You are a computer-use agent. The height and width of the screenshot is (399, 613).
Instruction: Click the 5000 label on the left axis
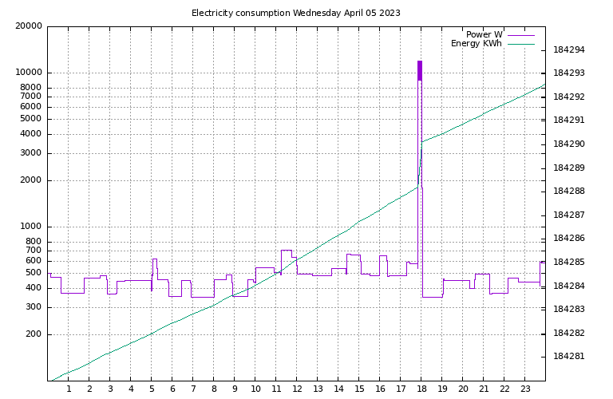click(x=30, y=119)
